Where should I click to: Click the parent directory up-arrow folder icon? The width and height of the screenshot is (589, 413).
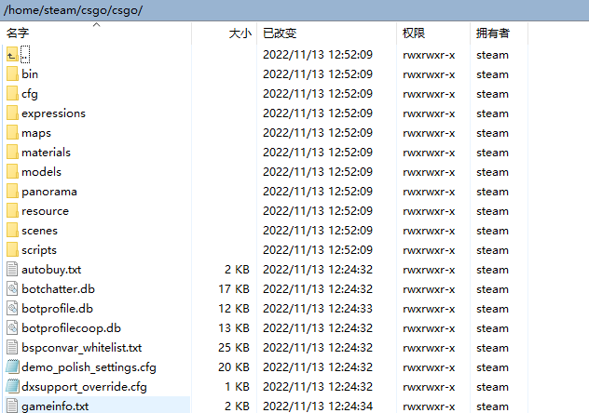click(x=12, y=55)
